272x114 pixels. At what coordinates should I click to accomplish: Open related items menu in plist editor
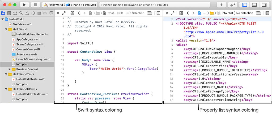(181, 13)
